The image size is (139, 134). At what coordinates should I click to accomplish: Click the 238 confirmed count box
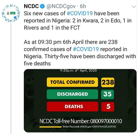point(108,82)
